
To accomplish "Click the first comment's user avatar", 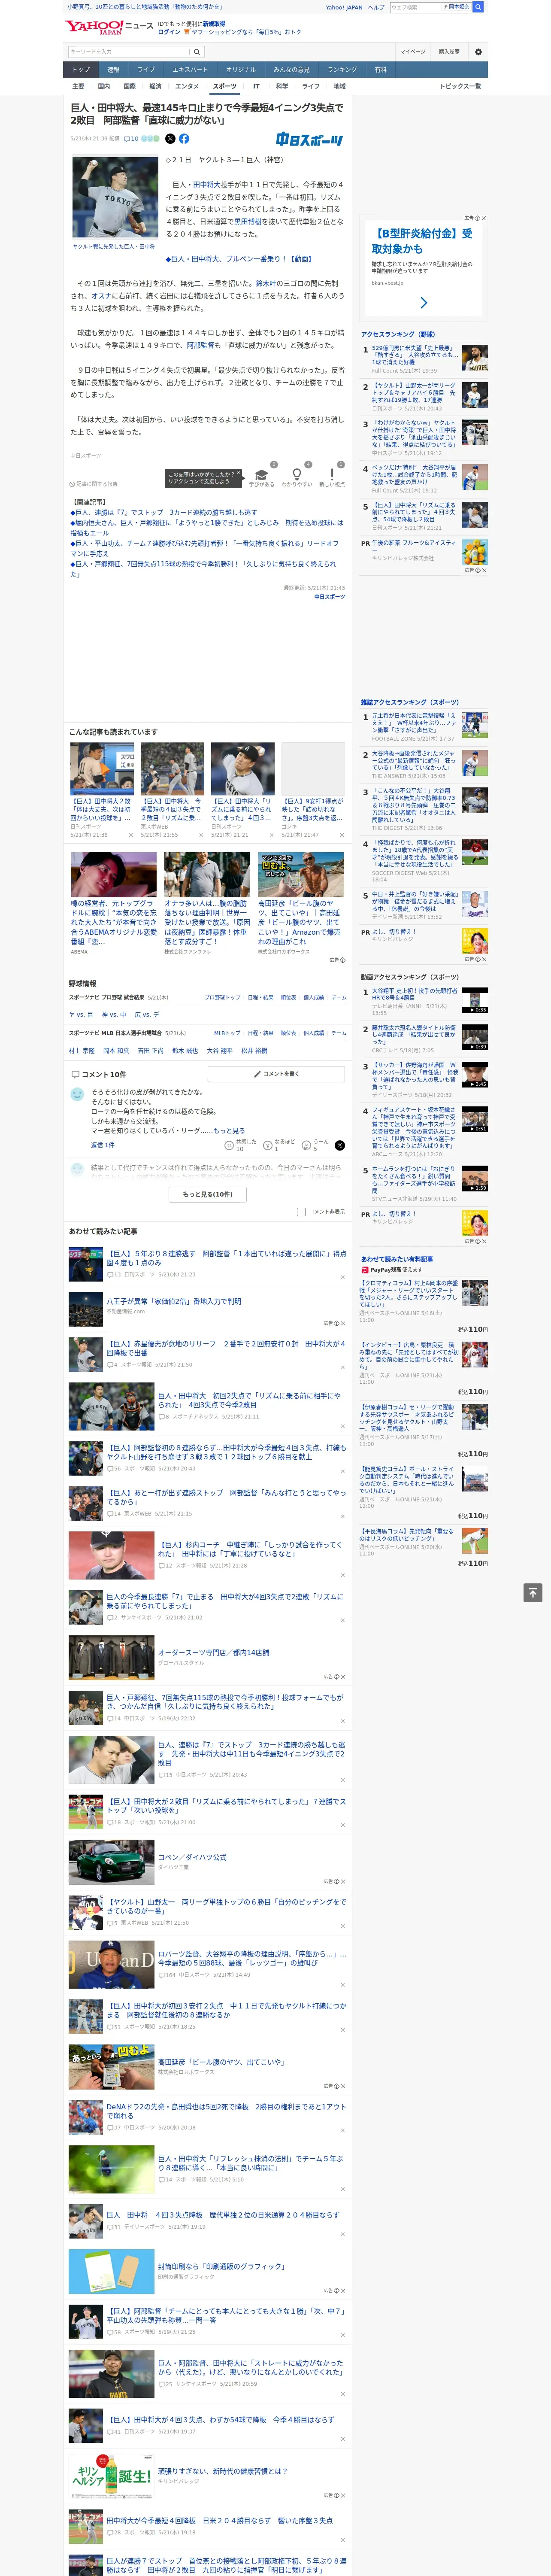I will click(77, 1095).
